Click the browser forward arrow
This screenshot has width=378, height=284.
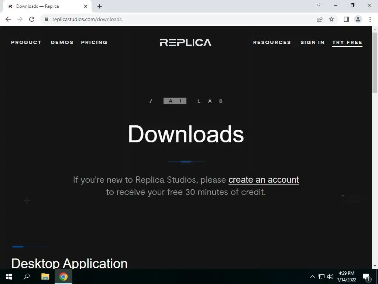click(20, 19)
